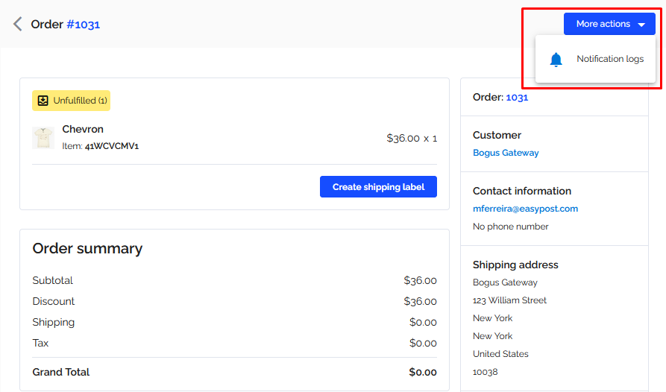Click the bell icon in dropdown
This screenshot has width=666, height=392.
coord(556,60)
